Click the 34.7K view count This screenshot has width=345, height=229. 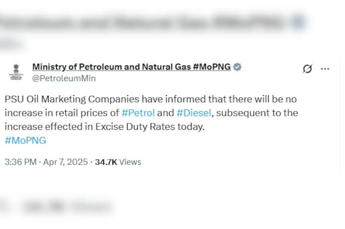[105, 162]
